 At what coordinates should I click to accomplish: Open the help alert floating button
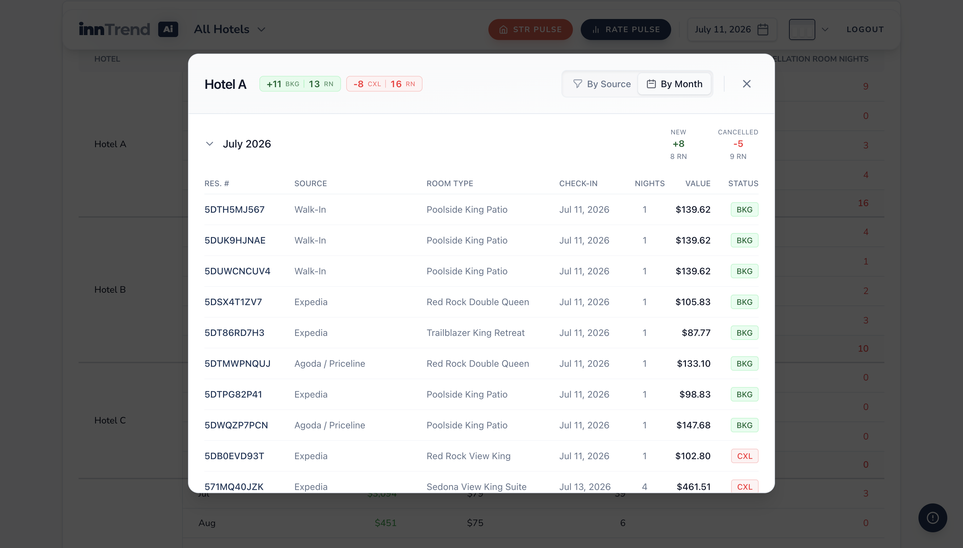(933, 518)
